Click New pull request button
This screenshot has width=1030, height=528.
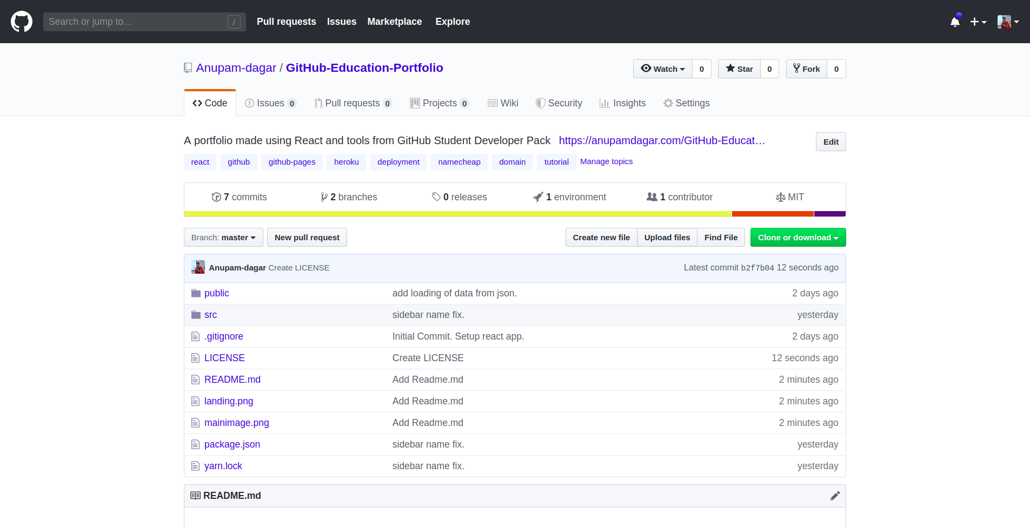click(307, 238)
